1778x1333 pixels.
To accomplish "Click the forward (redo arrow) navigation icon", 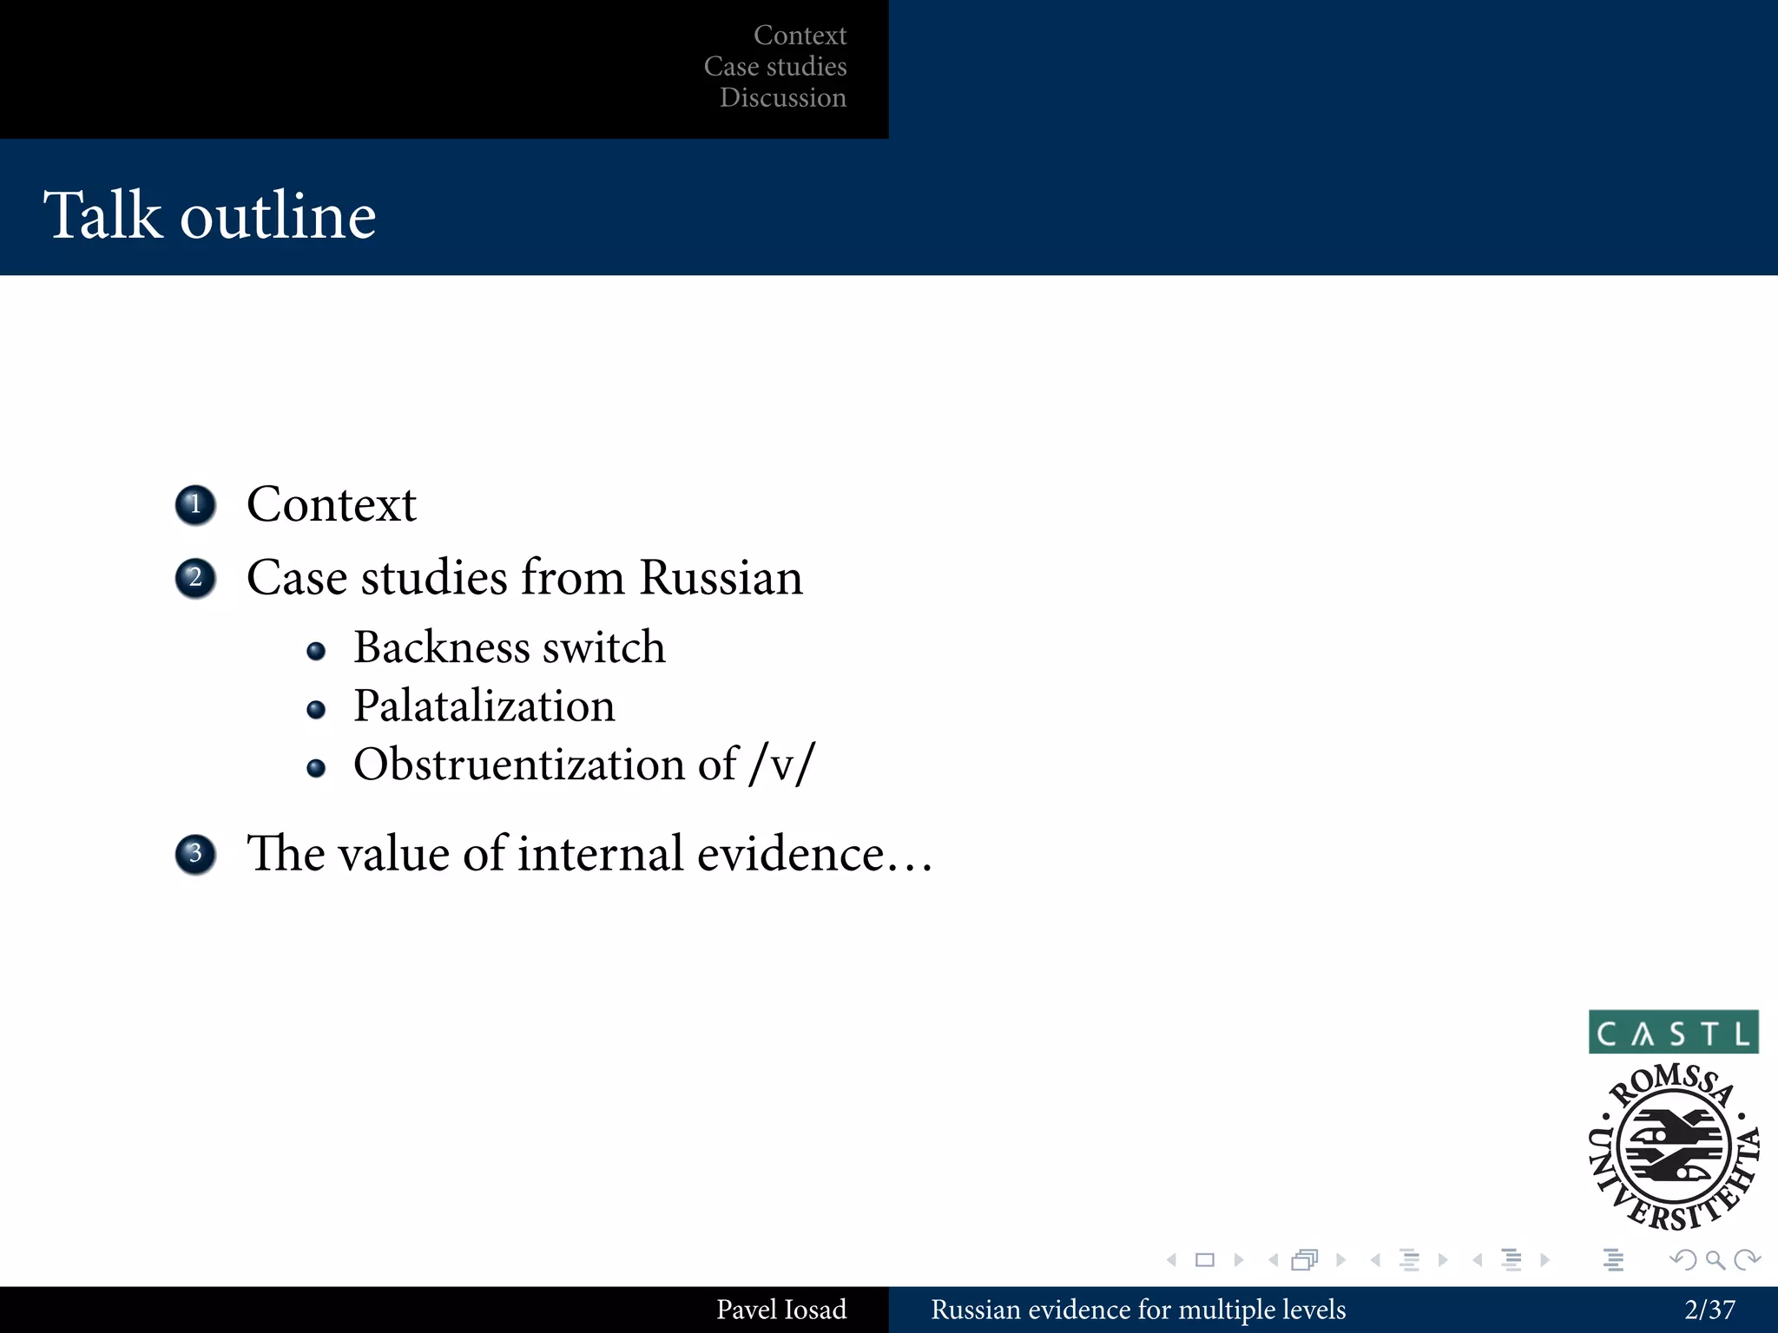I will click(1746, 1260).
